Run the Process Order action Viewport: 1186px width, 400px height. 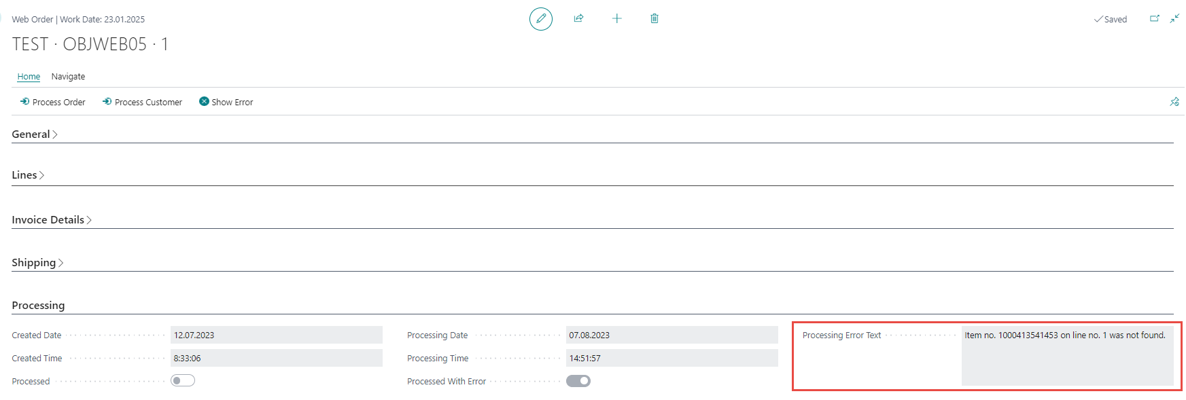pos(53,102)
